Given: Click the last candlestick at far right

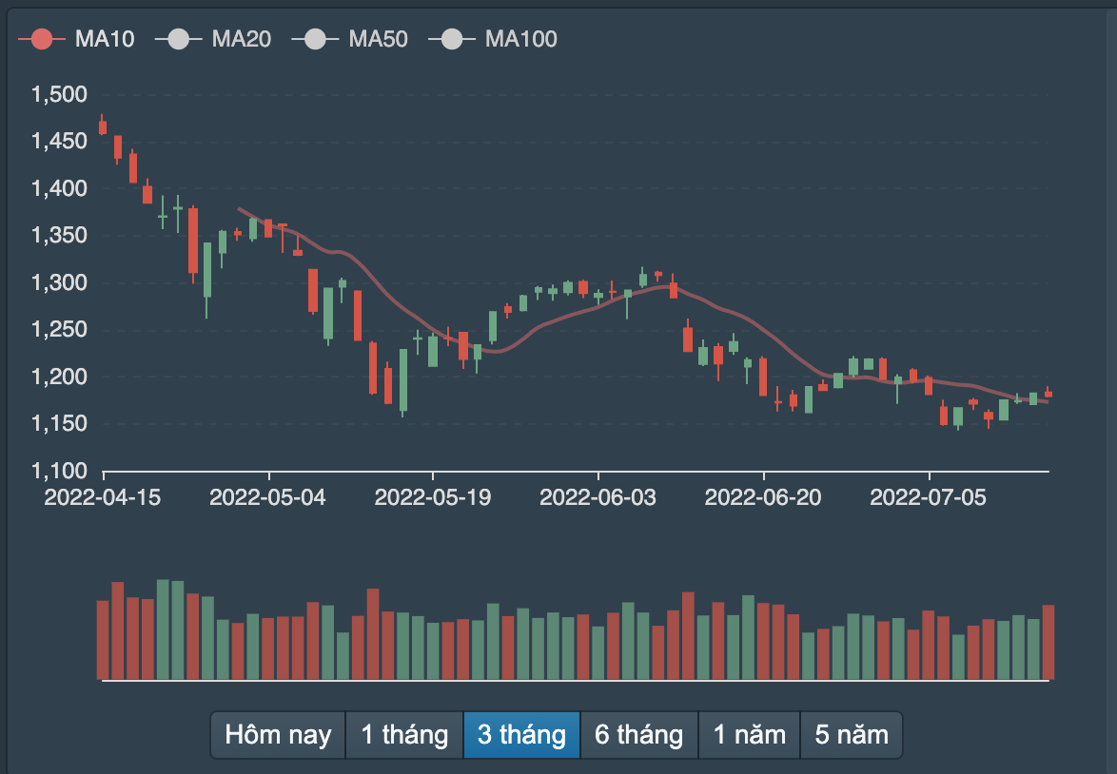Looking at the screenshot, I should coord(1048,393).
